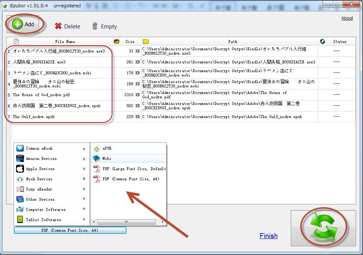The image size is (363, 255).
Task: Click the globe icon beside Status header
Action: (323, 42)
